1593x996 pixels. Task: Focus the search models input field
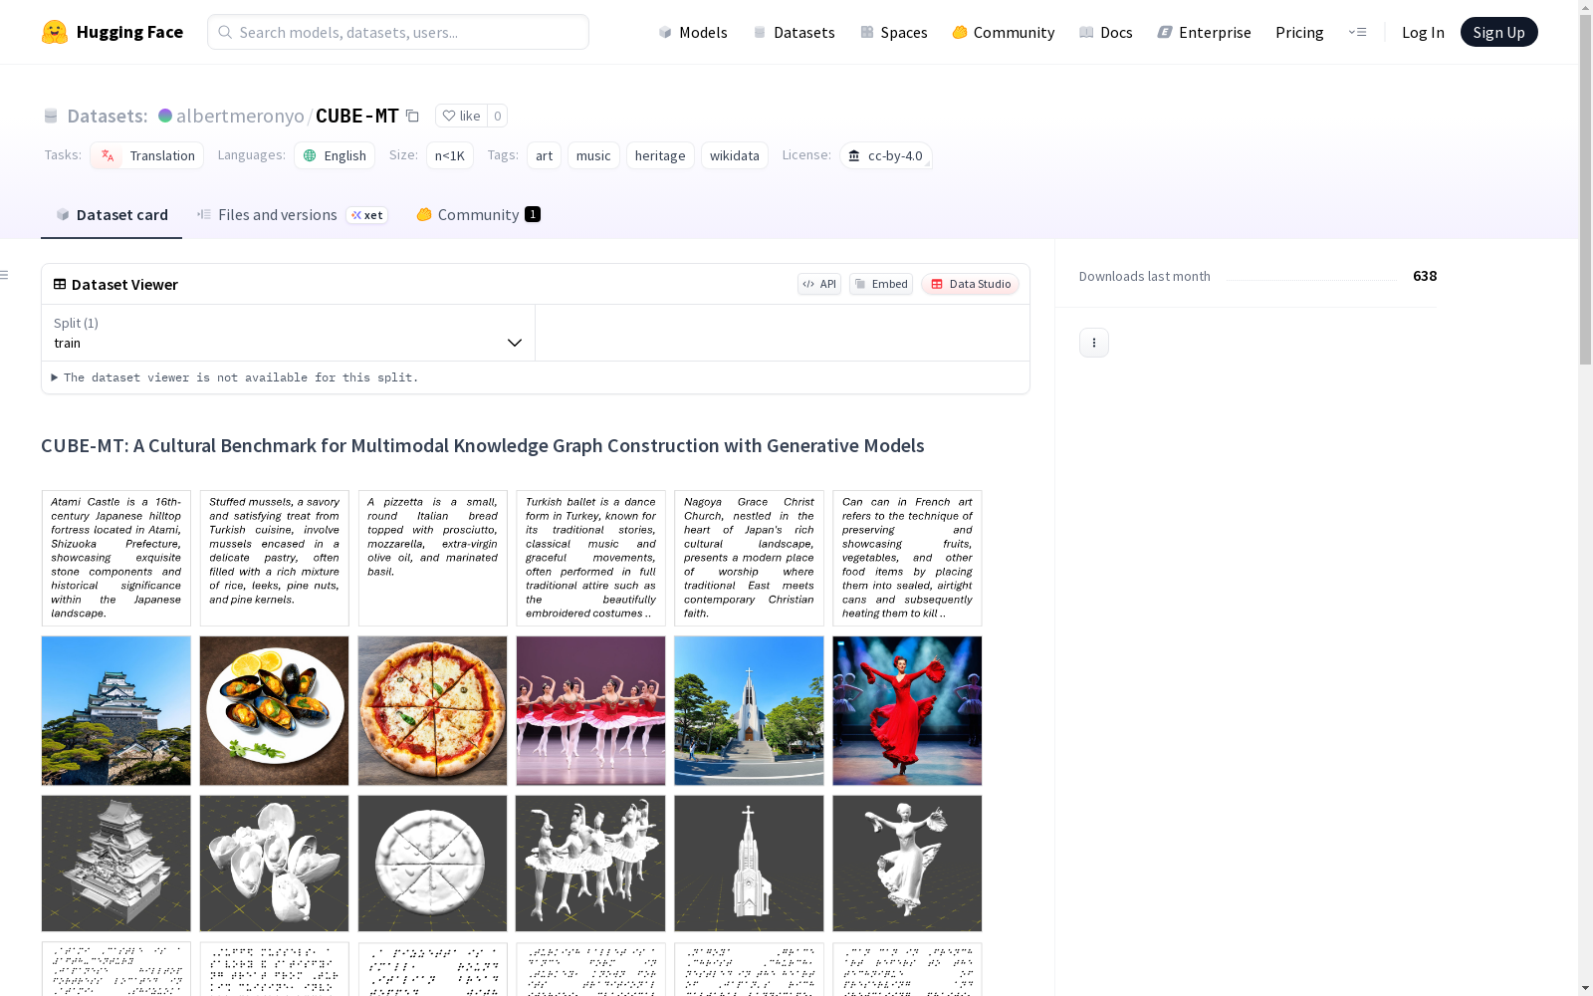pos(398,32)
